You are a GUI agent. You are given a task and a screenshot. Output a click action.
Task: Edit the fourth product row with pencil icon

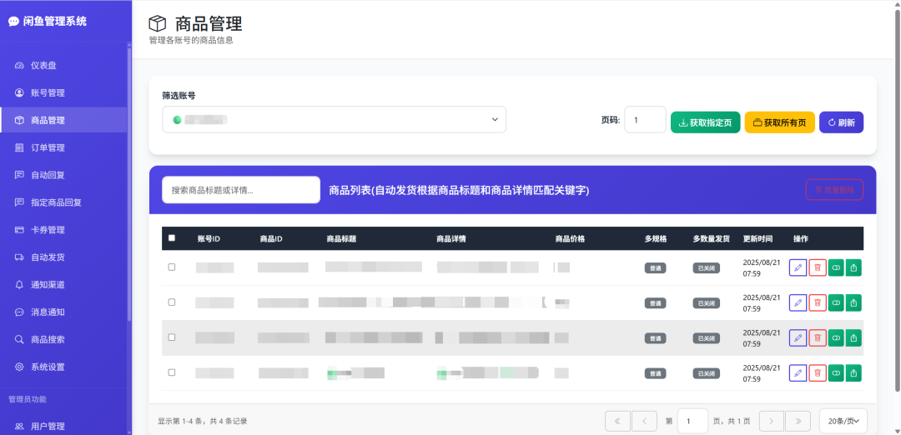pos(798,373)
